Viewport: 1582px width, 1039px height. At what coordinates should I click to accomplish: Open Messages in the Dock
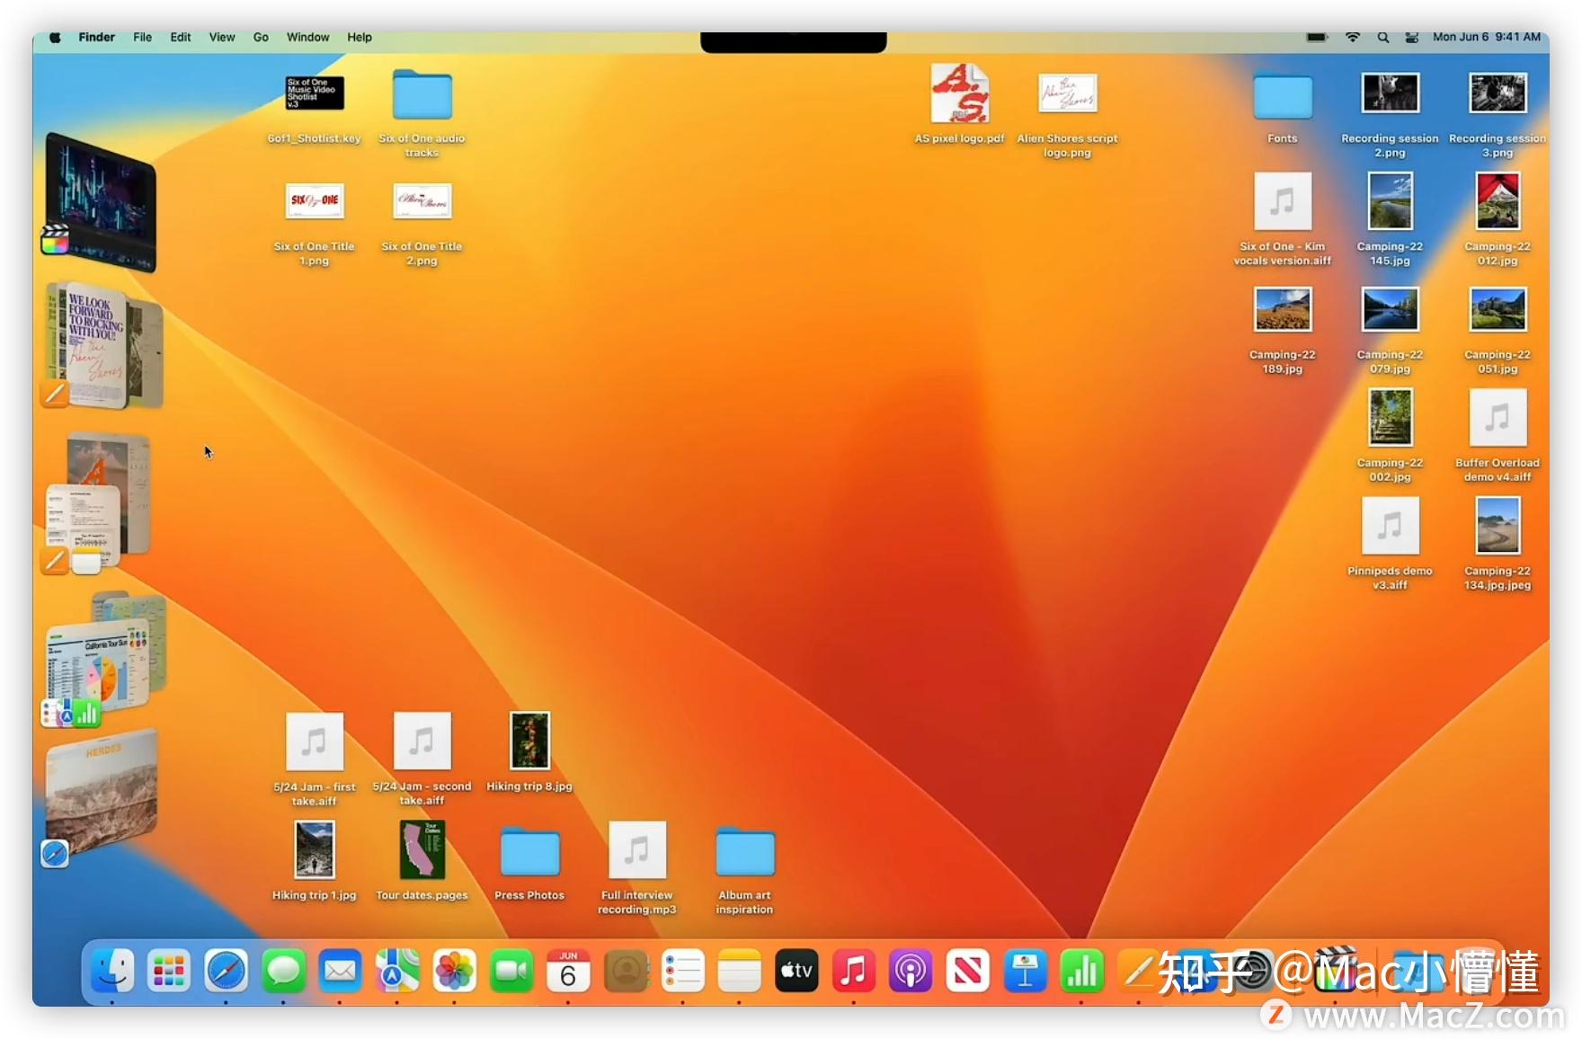[283, 971]
